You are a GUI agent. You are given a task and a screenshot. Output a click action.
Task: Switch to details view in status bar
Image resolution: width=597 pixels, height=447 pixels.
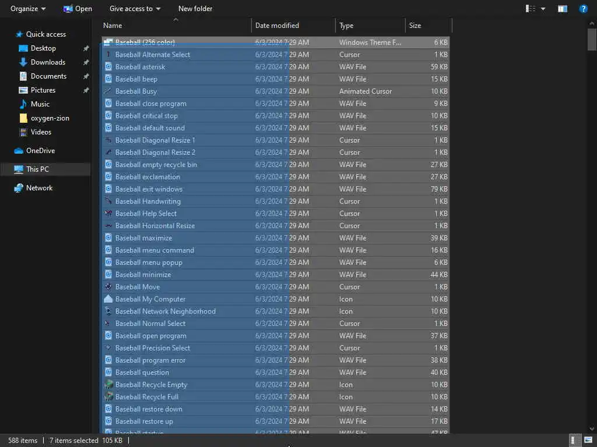574,440
